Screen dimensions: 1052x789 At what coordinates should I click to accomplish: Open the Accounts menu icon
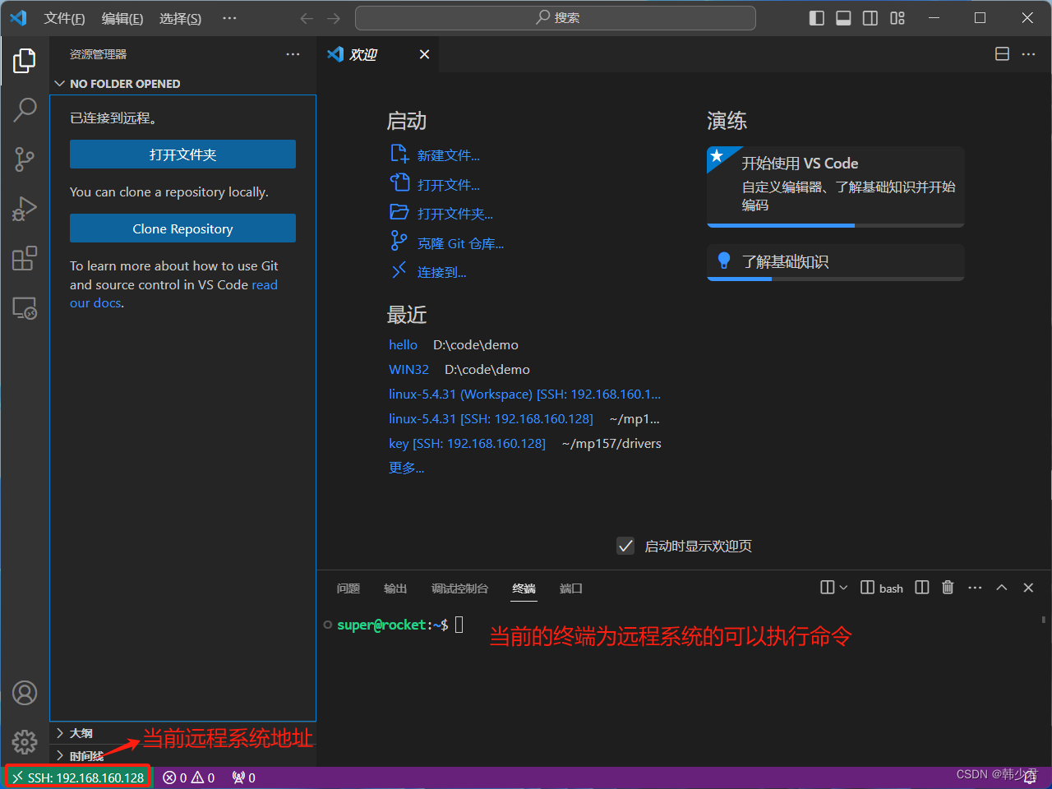pos(25,693)
